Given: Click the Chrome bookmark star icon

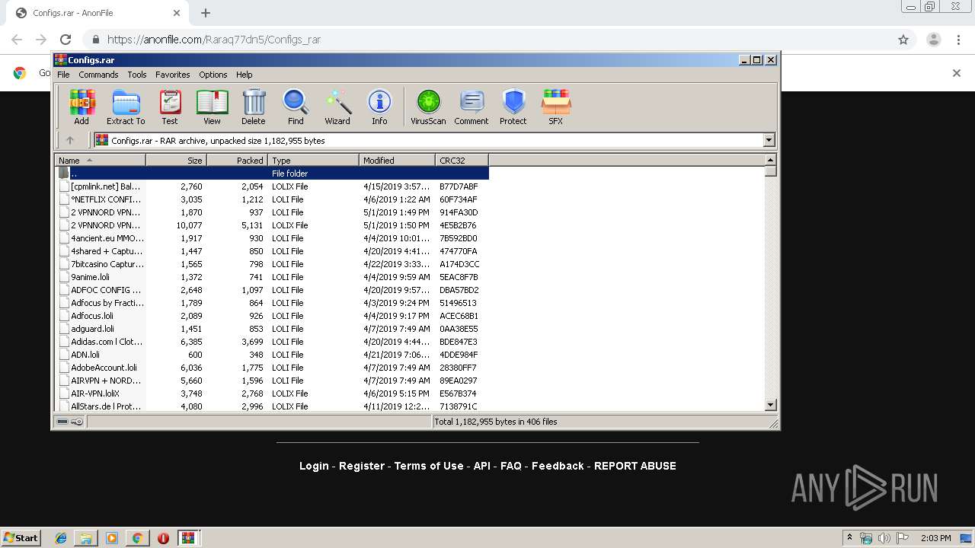Looking at the screenshot, I should [903, 40].
